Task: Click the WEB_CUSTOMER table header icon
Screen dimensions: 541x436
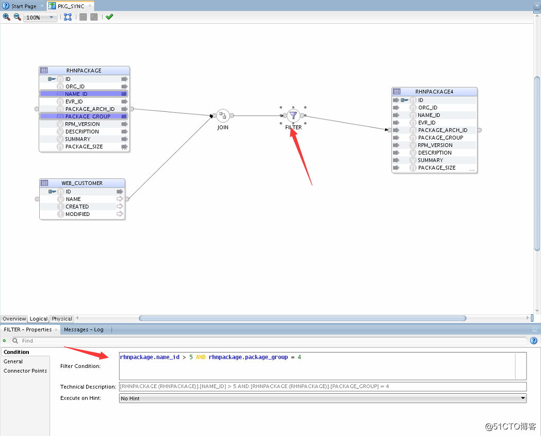Action: tap(44, 182)
